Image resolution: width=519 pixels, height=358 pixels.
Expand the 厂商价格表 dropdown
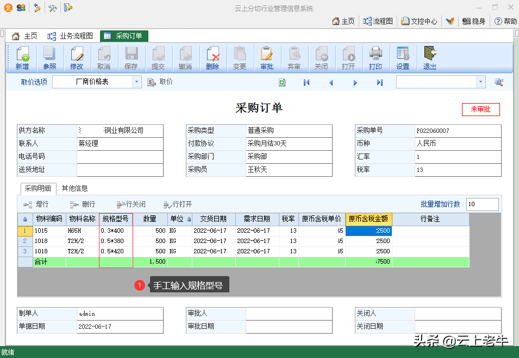136,82
